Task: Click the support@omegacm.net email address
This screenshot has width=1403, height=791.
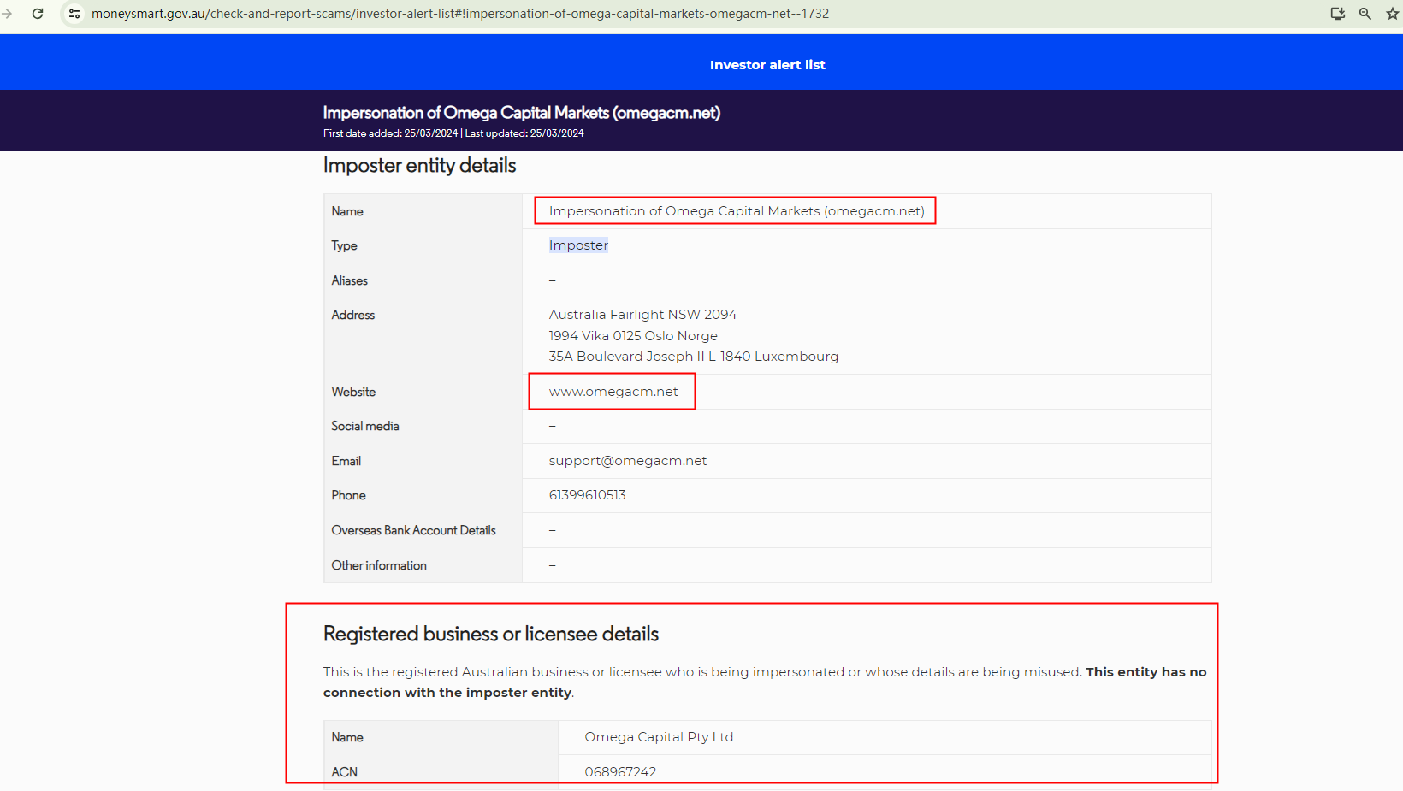Action: 628,461
